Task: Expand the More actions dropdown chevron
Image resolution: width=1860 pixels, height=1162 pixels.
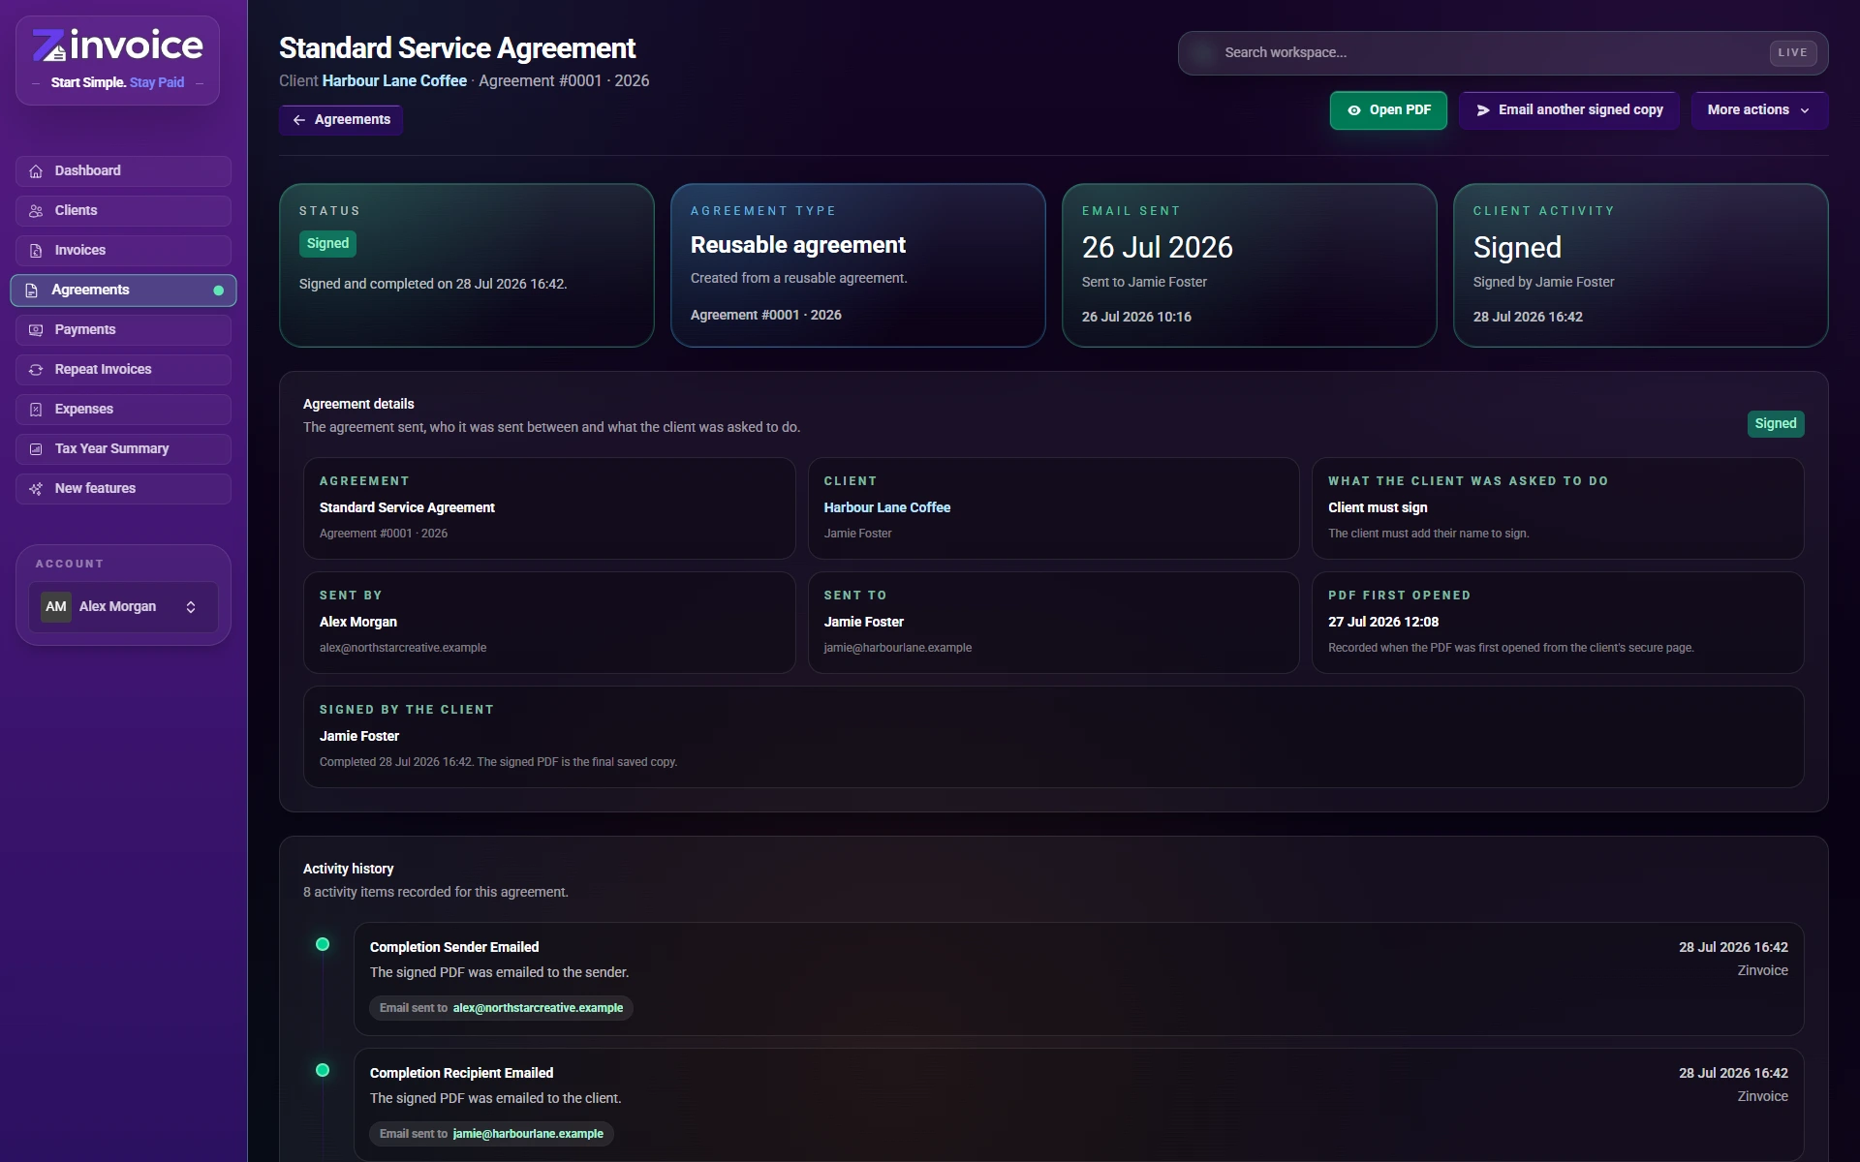Action: coord(1805,110)
